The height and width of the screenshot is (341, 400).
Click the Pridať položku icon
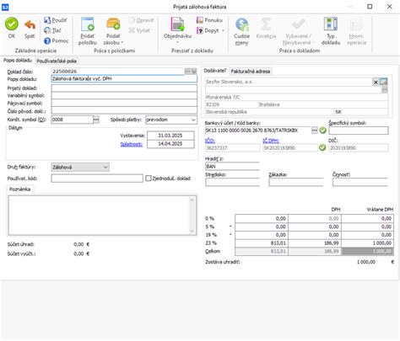pos(88,24)
